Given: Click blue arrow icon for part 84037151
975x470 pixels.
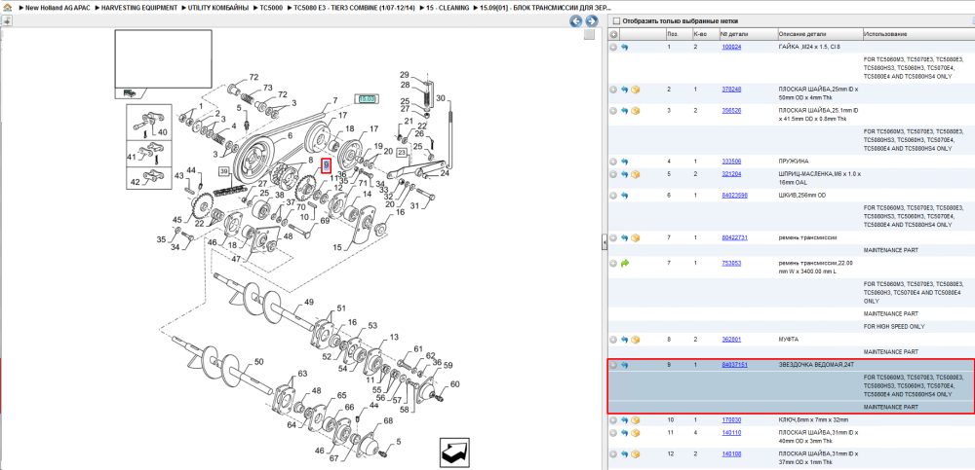Looking at the screenshot, I should (x=624, y=365).
